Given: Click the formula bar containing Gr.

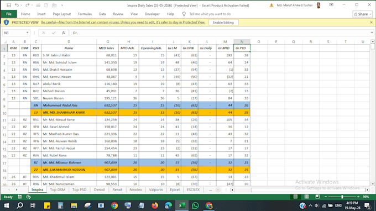Looking at the screenshot, I should 220,33.
